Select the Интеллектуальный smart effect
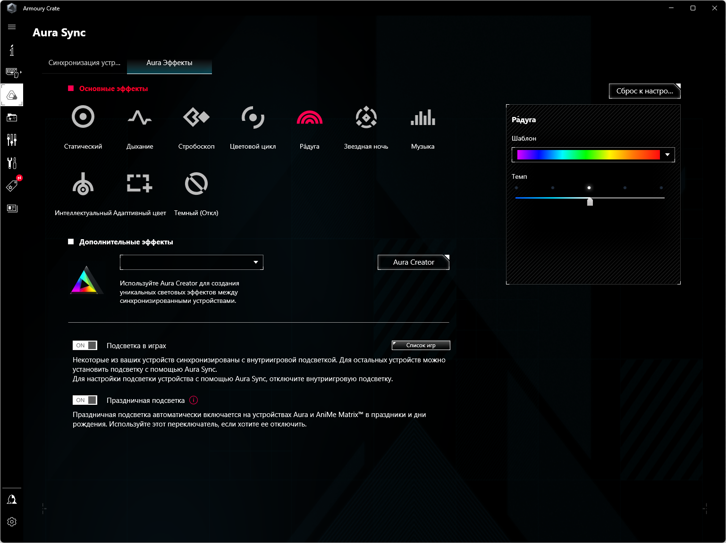 [83, 194]
